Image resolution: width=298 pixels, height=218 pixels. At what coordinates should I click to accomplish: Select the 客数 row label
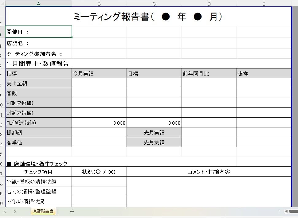[39, 93]
